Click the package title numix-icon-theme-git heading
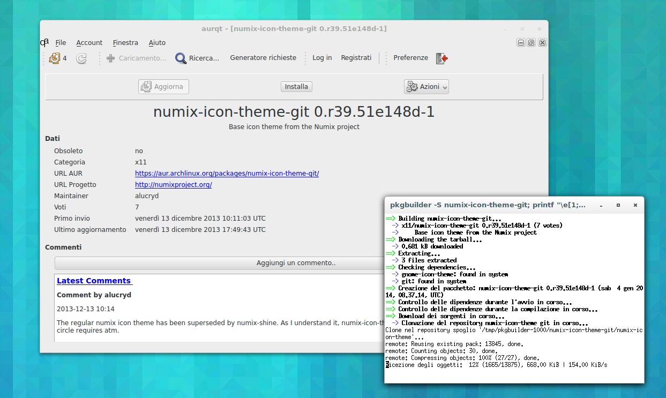Viewport: 666px width, 398px height. click(x=294, y=112)
